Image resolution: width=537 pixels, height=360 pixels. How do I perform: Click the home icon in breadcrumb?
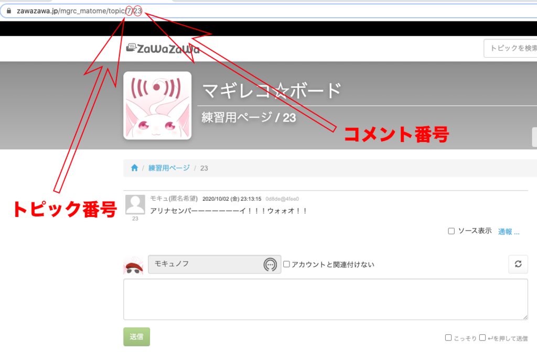pyautogui.click(x=134, y=168)
